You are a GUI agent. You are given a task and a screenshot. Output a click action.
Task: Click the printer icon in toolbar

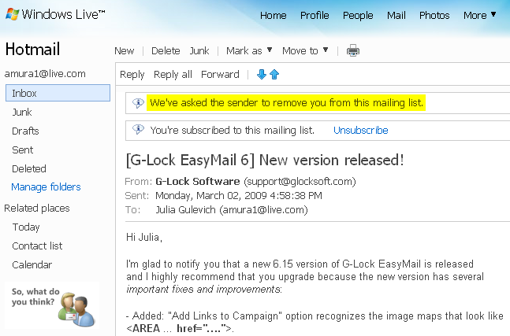(353, 50)
